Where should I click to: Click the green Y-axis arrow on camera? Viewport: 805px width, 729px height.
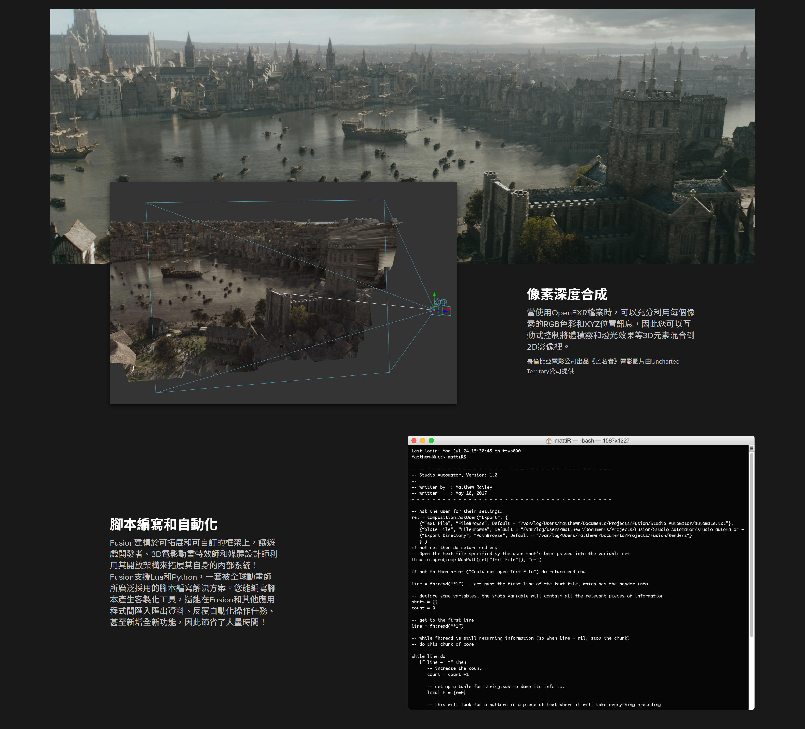click(434, 295)
